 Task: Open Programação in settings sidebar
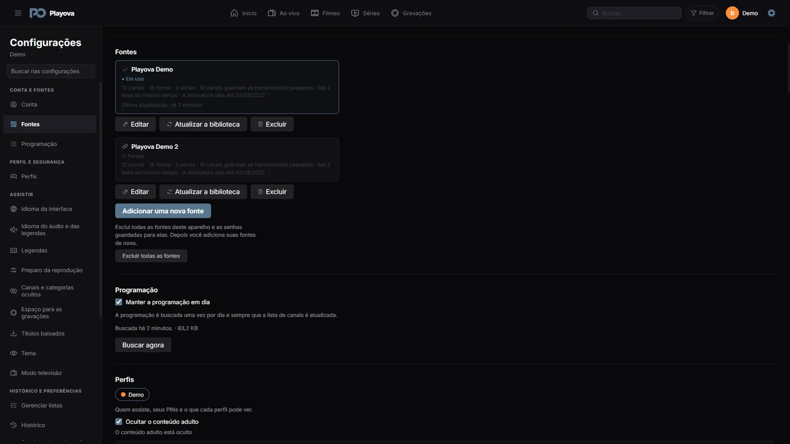tap(50, 144)
